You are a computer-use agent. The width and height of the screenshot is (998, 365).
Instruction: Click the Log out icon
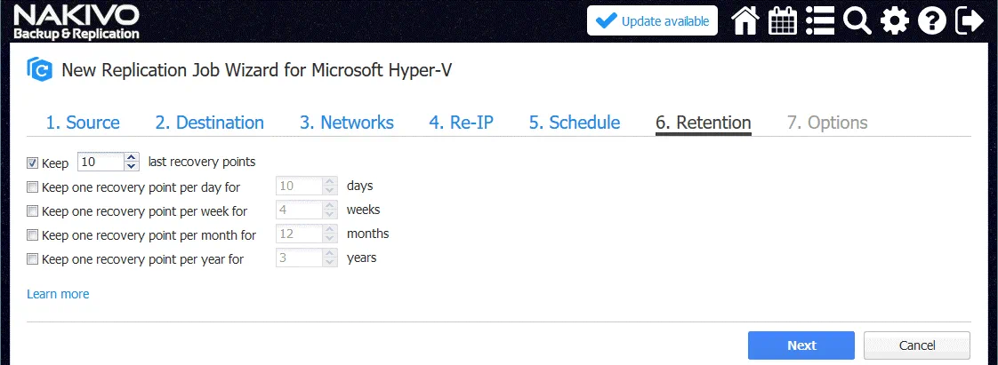[x=970, y=21]
